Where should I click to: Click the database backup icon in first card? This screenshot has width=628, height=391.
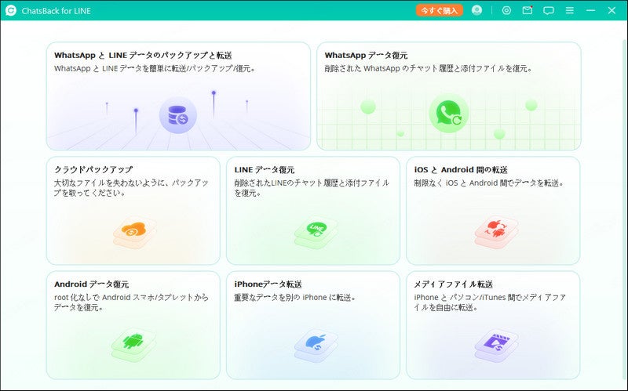point(178,115)
